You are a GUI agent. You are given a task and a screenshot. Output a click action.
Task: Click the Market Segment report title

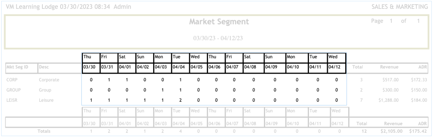(x=219, y=22)
